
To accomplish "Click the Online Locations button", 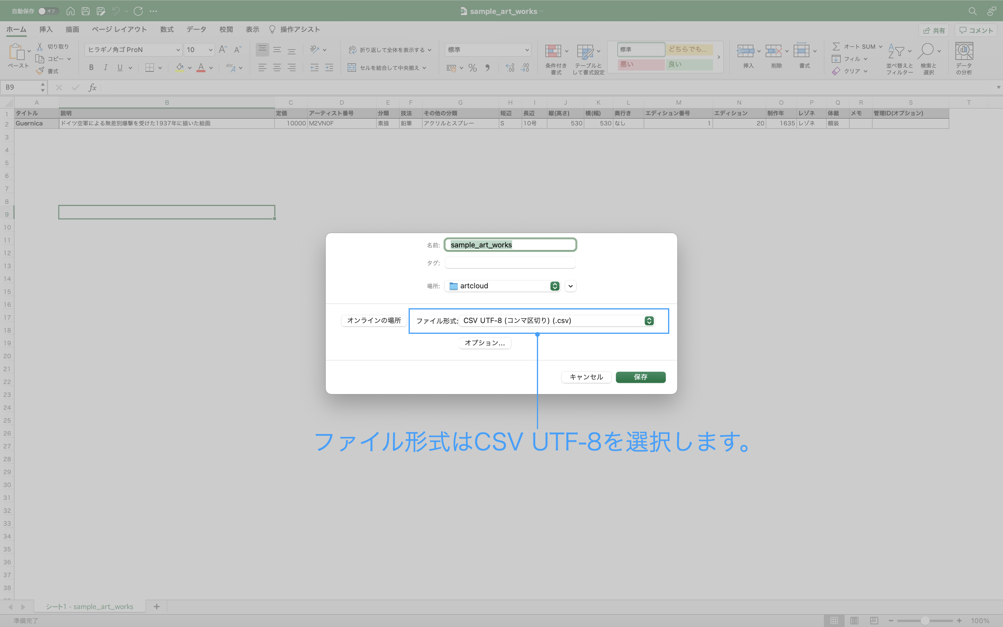I will pyautogui.click(x=374, y=320).
